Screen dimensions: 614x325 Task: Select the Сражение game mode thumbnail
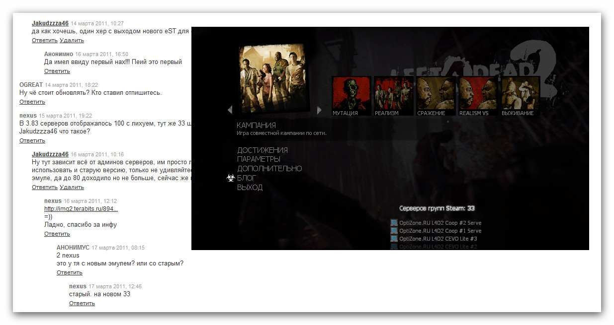436,96
